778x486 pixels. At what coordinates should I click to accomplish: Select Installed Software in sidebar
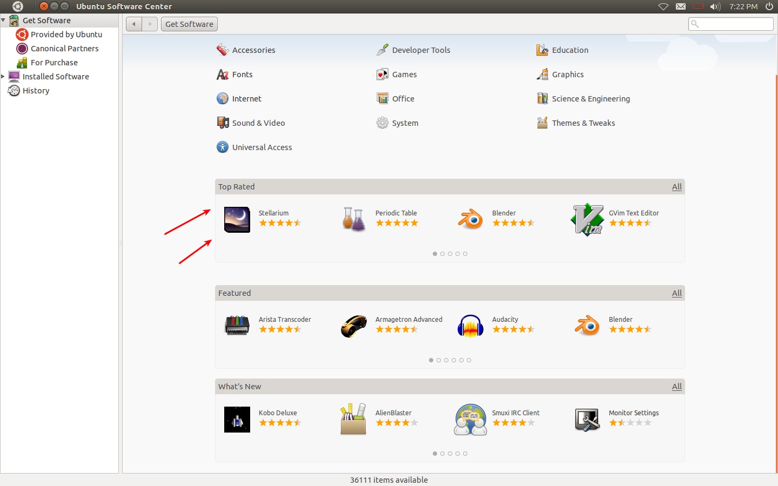point(56,76)
